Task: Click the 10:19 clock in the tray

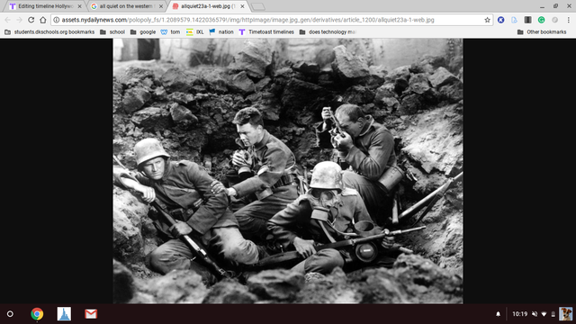Action: (x=520, y=314)
